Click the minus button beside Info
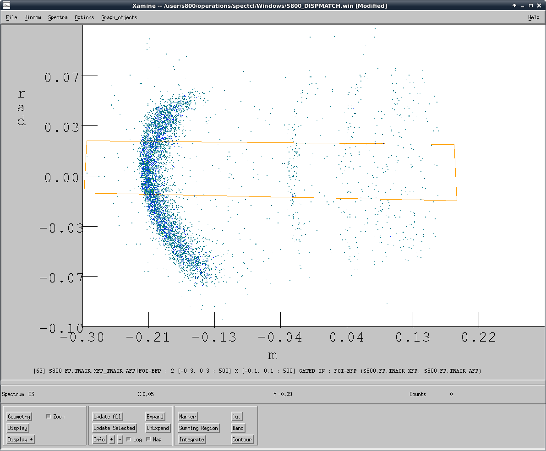The height and width of the screenshot is (451, 546). pyautogui.click(x=120, y=440)
